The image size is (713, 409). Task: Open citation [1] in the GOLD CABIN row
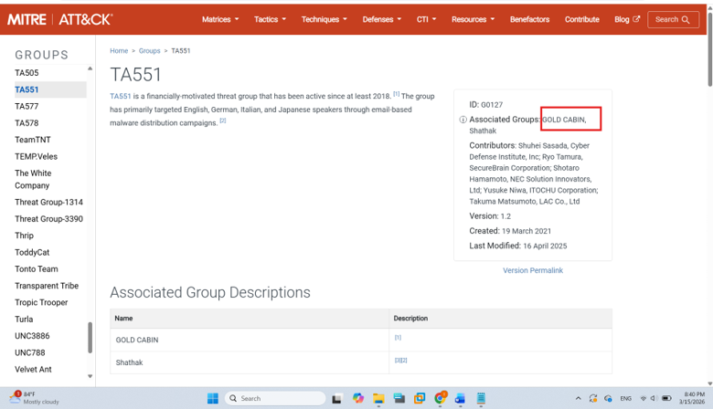pyautogui.click(x=398, y=338)
